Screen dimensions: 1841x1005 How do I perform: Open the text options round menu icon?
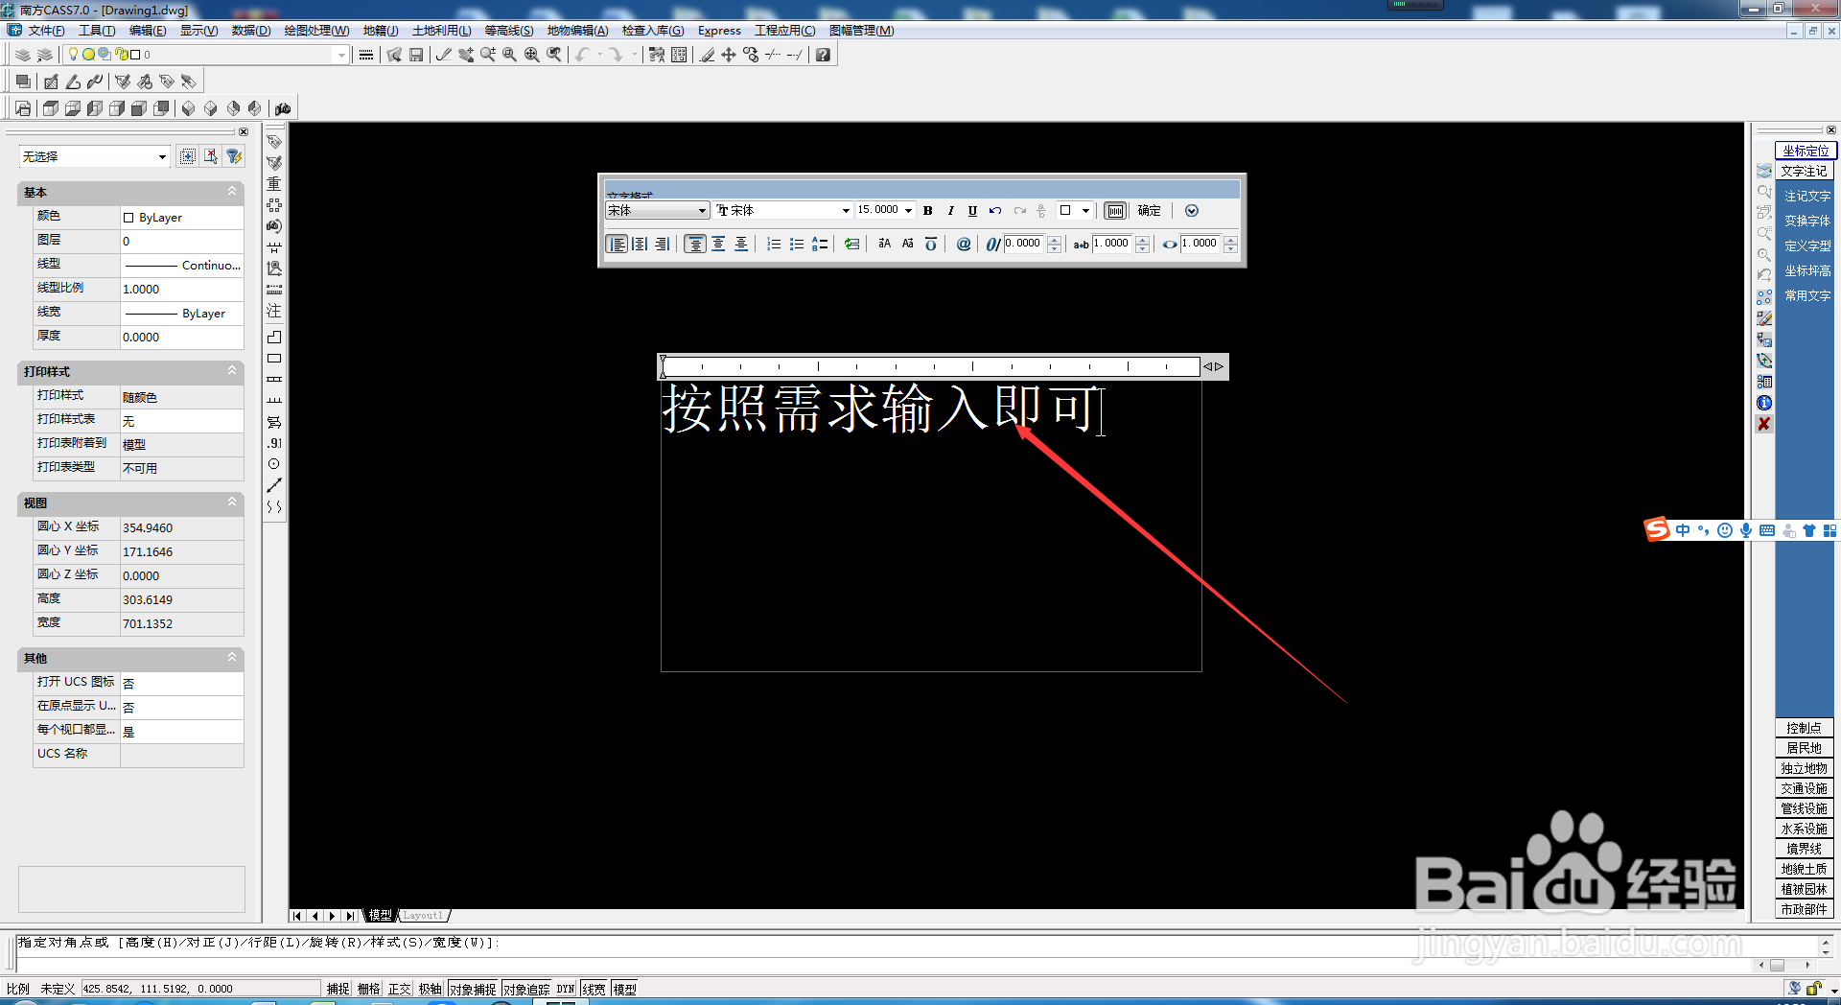pos(1192,211)
